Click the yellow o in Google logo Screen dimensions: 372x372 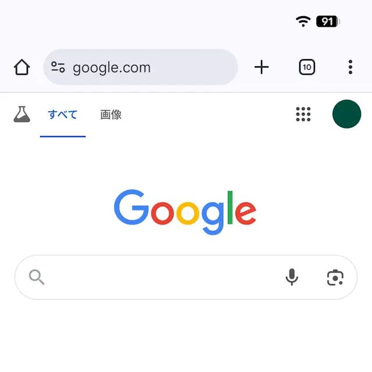[x=188, y=213]
